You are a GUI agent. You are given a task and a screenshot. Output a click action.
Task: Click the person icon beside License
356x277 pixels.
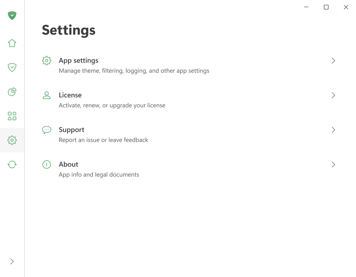(x=47, y=95)
